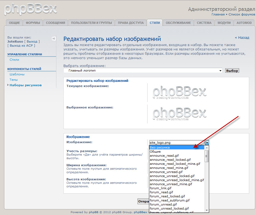Click the phpBBex logo in header
The width and height of the screenshot is (256, 215).
pos(31,9)
